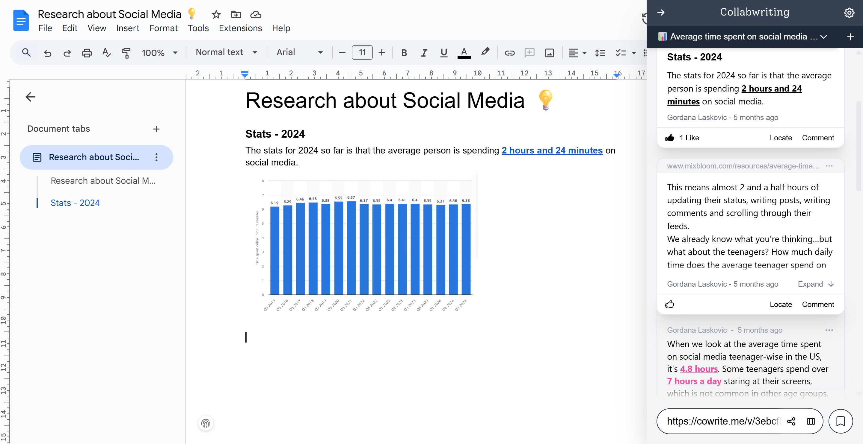Open the Help menu
This screenshot has height=444, width=863.
[x=281, y=28]
